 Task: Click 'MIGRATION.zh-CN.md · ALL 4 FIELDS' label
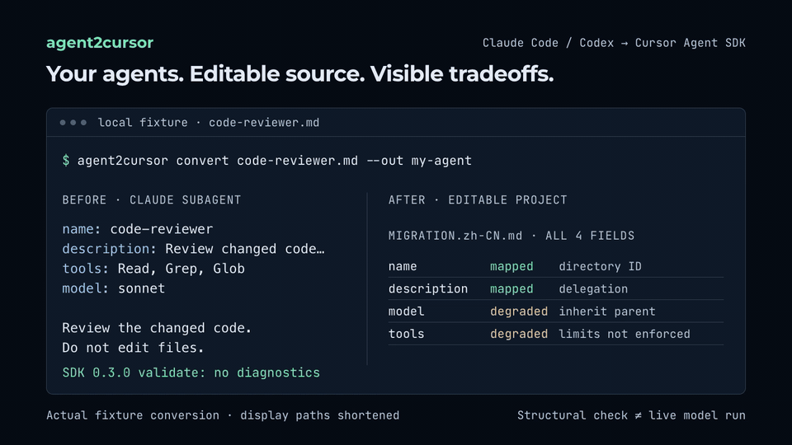[511, 236]
